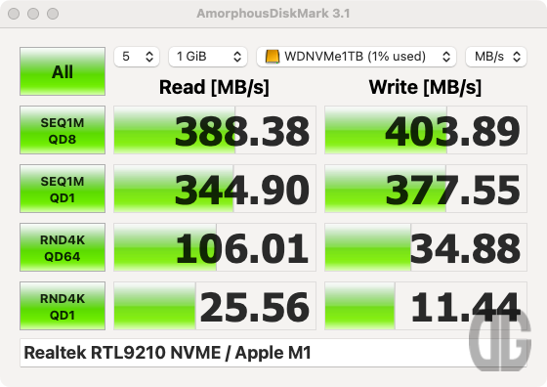Viewport: 547px width, 387px height.
Task: Click the AmorphousDiskMark 3.1 window title
Action: coord(273,14)
